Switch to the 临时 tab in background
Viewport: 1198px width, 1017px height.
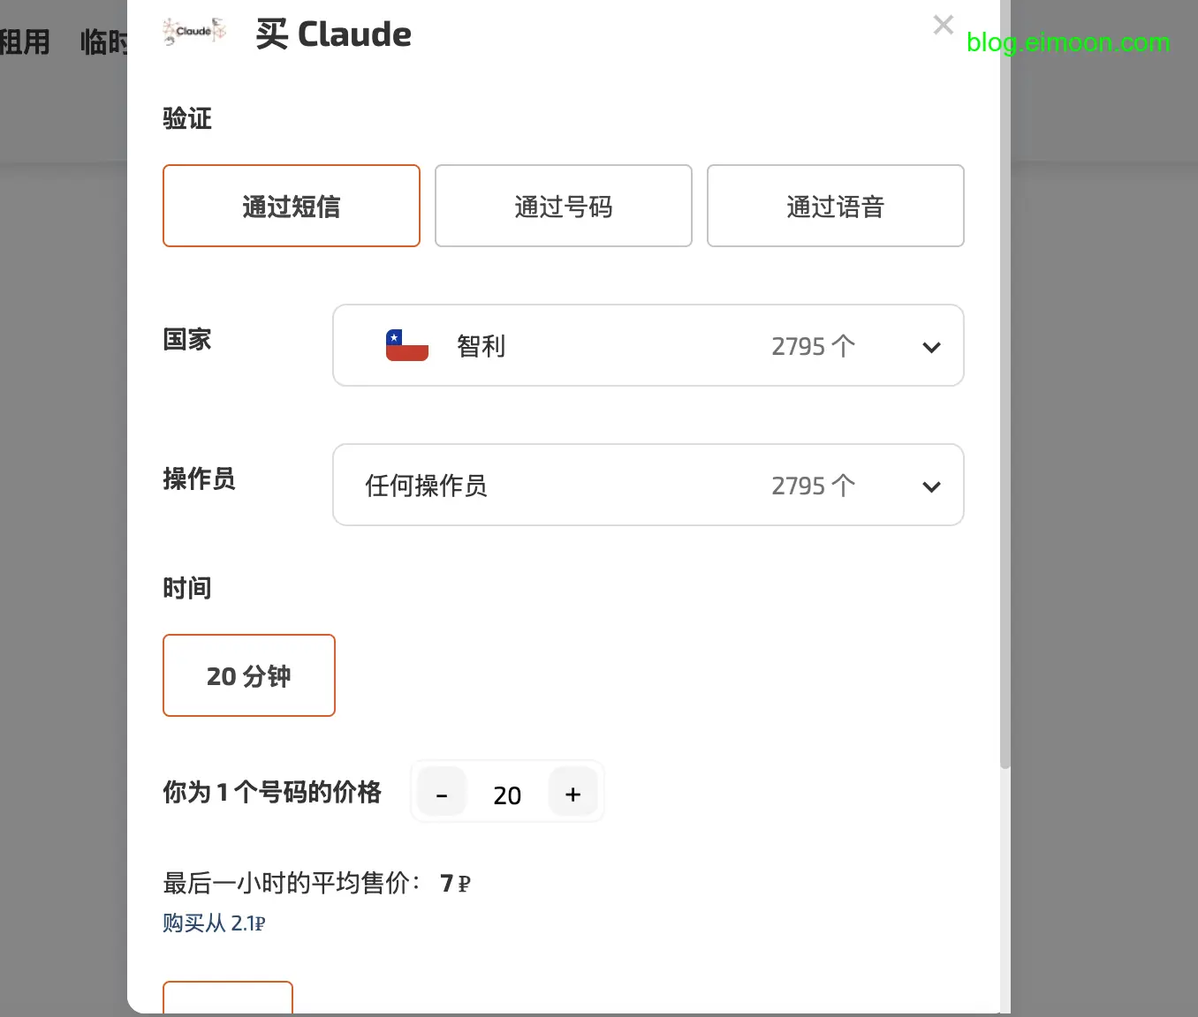[104, 41]
